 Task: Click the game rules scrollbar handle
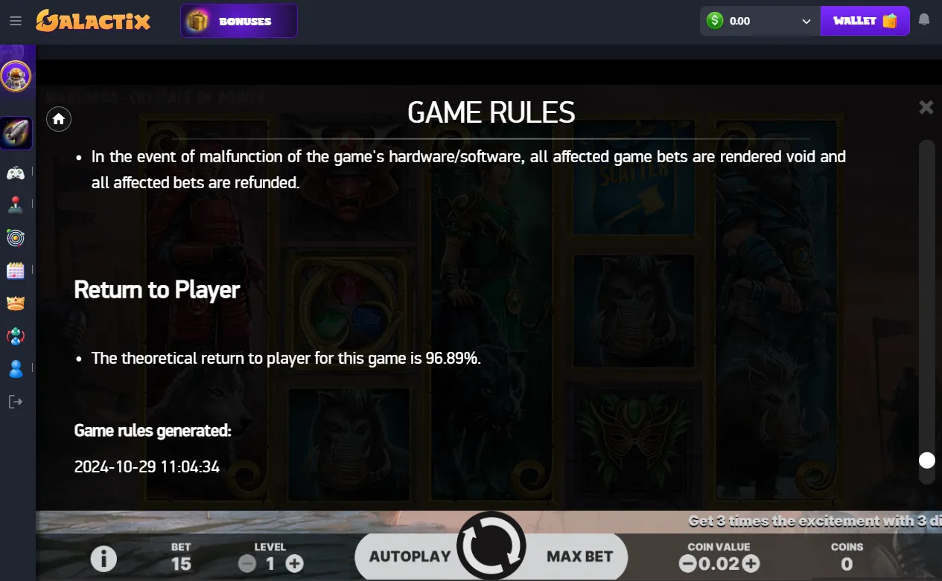click(926, 460)
